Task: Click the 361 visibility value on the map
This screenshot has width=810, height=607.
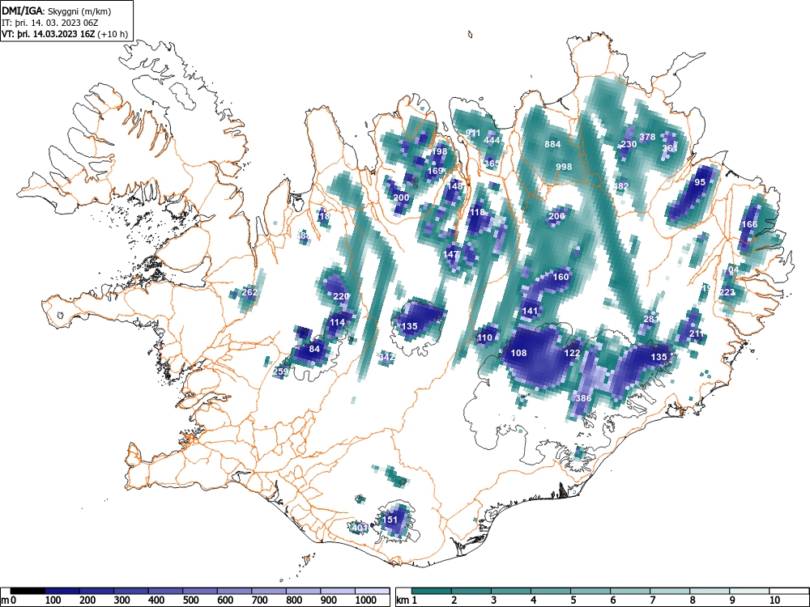Action: coord(670,148)
